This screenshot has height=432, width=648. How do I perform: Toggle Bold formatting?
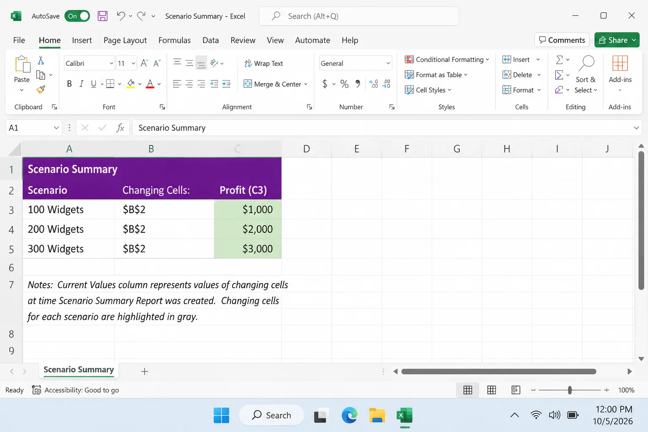[69, 84]
